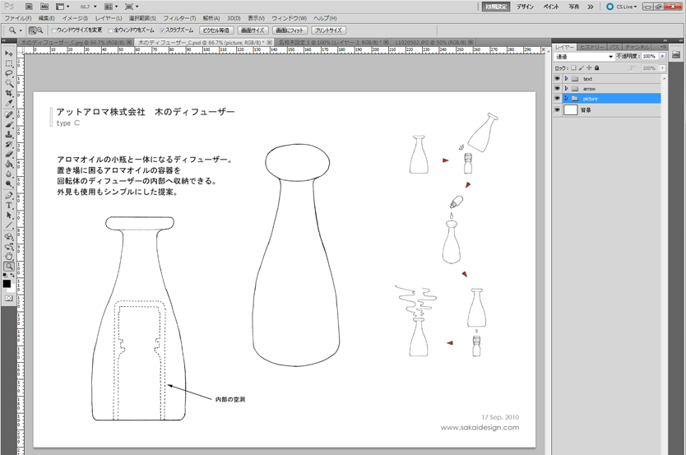The width and height of the screenshot is (686, 455).
Task: Expand the arrow layer group
Action: [x=567, y=88]
